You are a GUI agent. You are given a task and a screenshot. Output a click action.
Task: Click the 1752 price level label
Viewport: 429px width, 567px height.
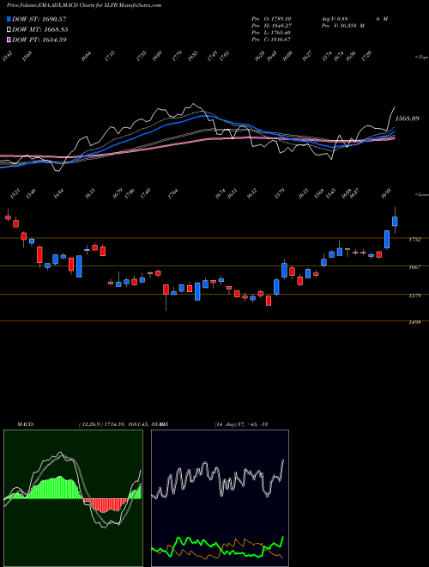click(x=414, y=240)
